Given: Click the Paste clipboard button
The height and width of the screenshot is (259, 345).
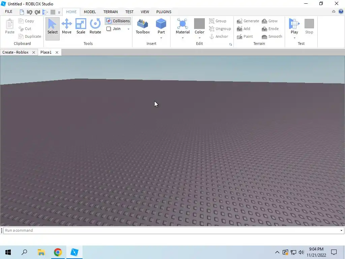Looking at the screenshot, I should [x=10, y=27].
